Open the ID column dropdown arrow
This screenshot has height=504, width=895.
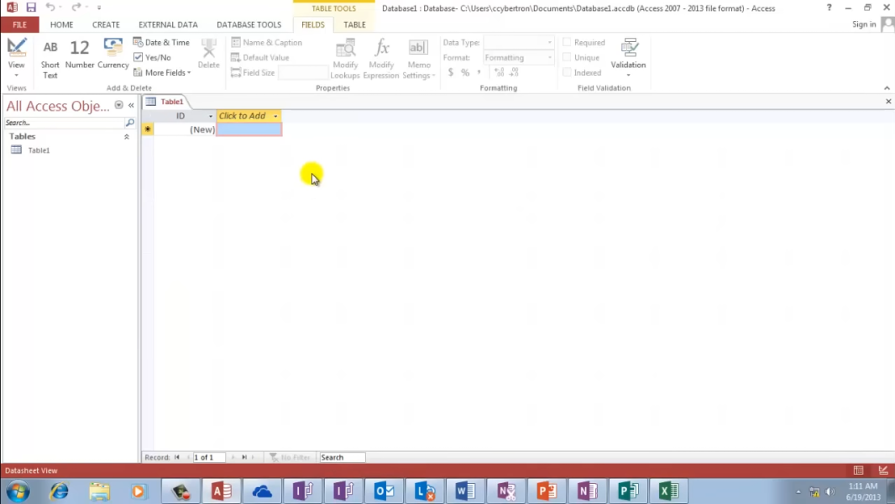(x=211, y=116)
